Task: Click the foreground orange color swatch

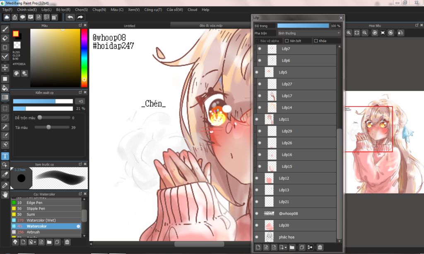Action: tap(15, 34)
